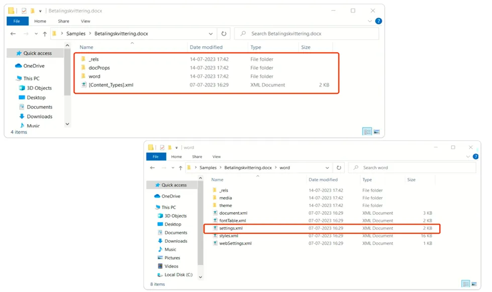Click Betalingskvittering.docx in the word window breadcrumb
The image size is (492, 292).
click(x=248, y=168)
